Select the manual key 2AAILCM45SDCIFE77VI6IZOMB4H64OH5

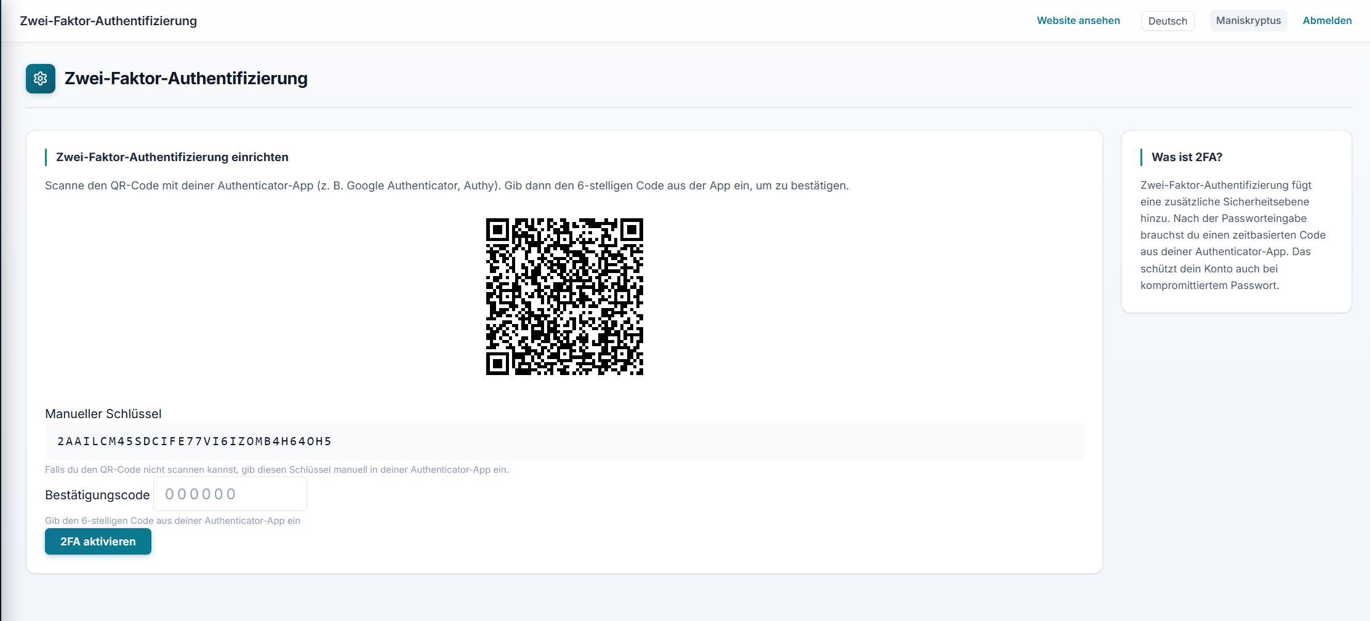[x=194, y=441]
